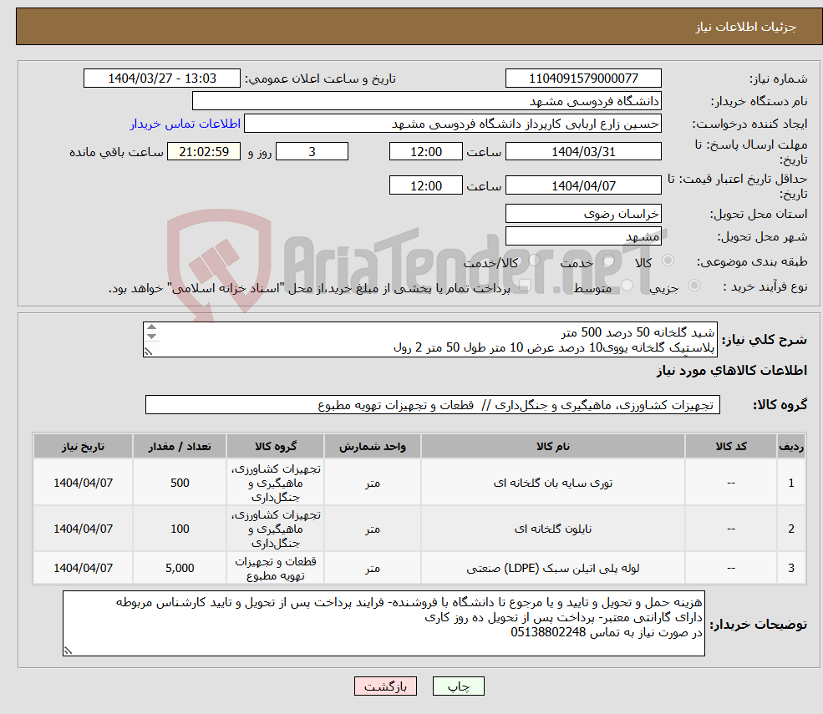Click scroll-up arrow in شرح کلی نیاز box
The image size is (823, 714).
(x=152, y=327)
